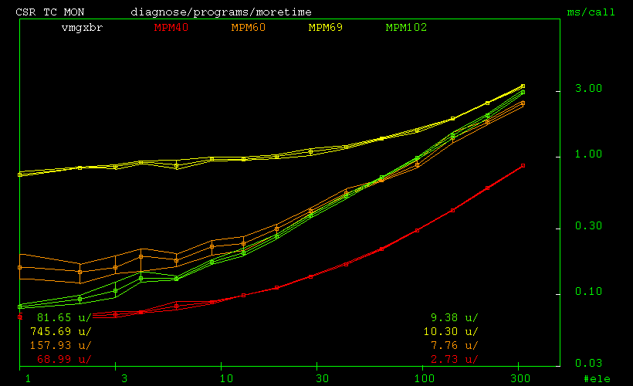Image resolution: width=633 pixels, height=386 pixels.
Task: Click the red 2.73 u/ value
Action: [454, 359]
